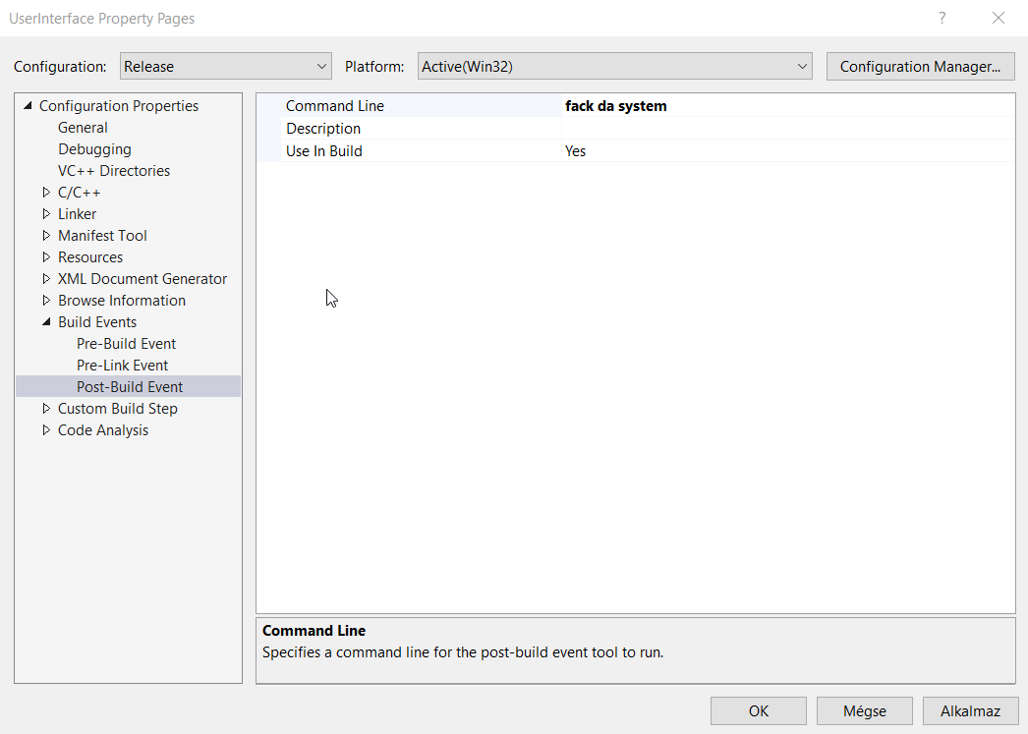Expand the Custom Build Step arrow
Screen dimensions: 1028x734
click(46, 409)
